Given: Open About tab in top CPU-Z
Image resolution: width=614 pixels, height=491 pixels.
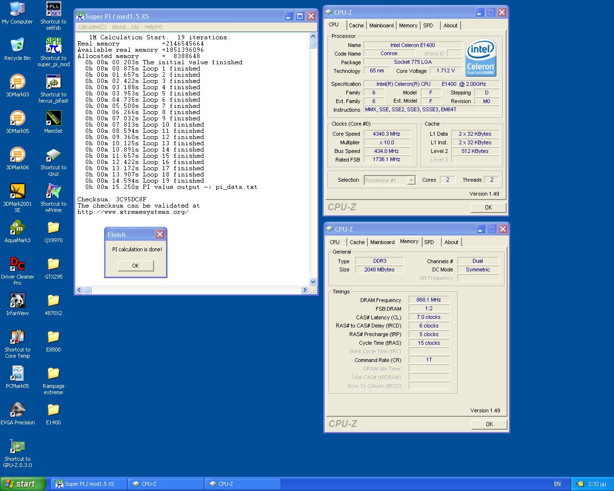Looking at the screenshot, I should [450, 25].
